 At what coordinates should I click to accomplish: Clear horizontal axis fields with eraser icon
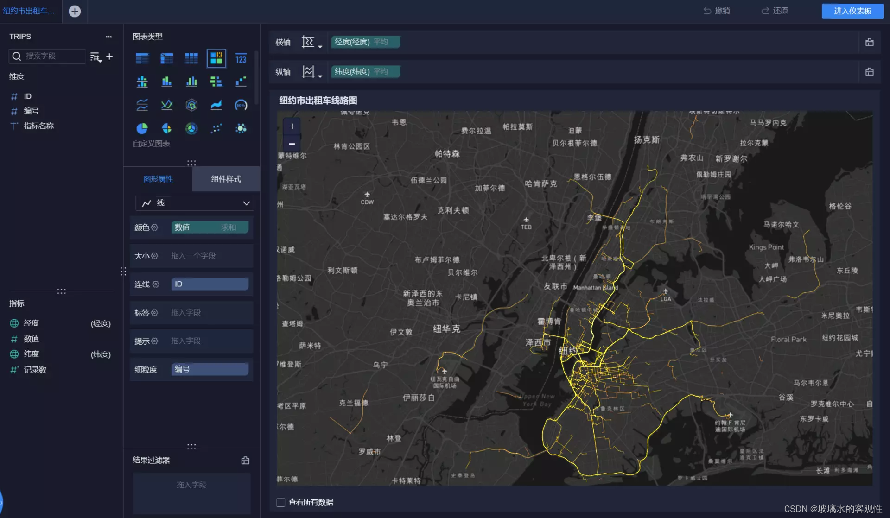[x=869, y=42]
